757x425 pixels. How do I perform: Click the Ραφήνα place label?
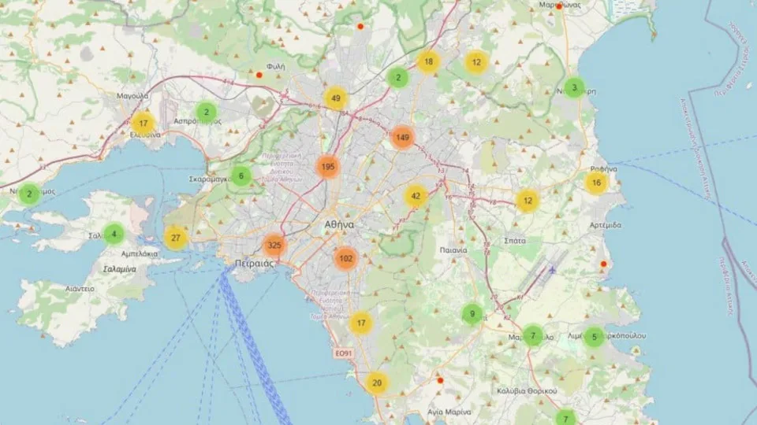603,169
